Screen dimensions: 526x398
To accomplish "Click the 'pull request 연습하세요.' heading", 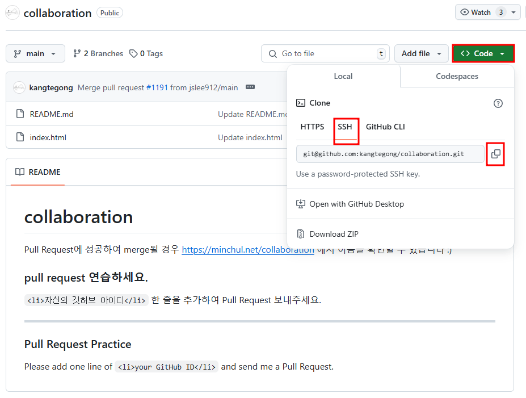I will [86, 278].
